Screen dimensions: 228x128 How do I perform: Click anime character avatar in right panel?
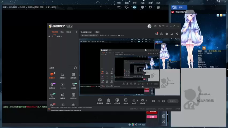190,39
